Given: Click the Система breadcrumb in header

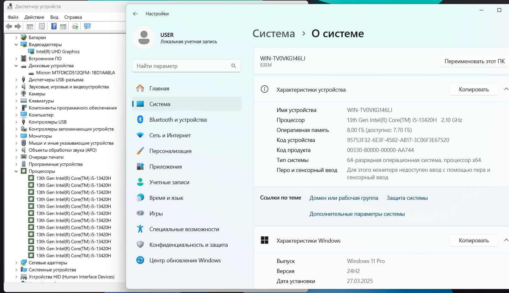Looking at the screenshot, I should (x=274, y=33).
